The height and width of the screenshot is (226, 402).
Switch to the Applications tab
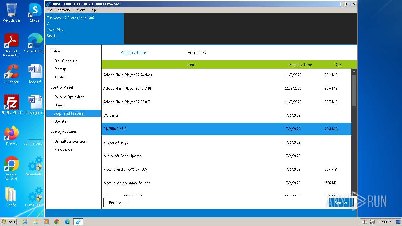click(x=134, y=52)
